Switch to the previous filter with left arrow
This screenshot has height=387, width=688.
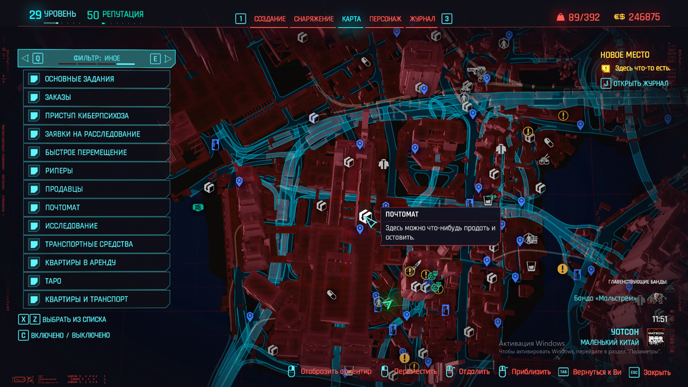(25, 58)
